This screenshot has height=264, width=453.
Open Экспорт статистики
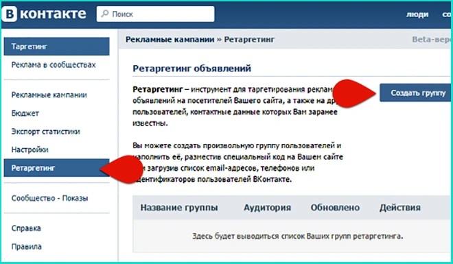[46, 132]
